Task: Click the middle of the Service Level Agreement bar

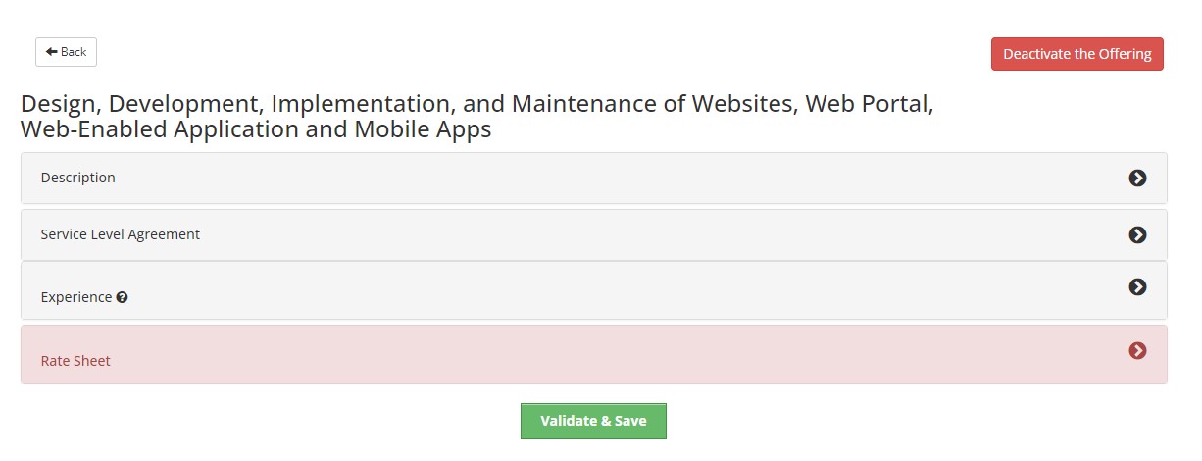Action: [593, 234]
